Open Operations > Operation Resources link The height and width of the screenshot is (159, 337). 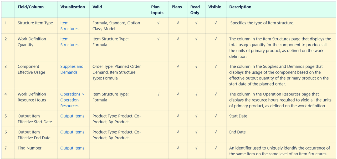point(72,100)
